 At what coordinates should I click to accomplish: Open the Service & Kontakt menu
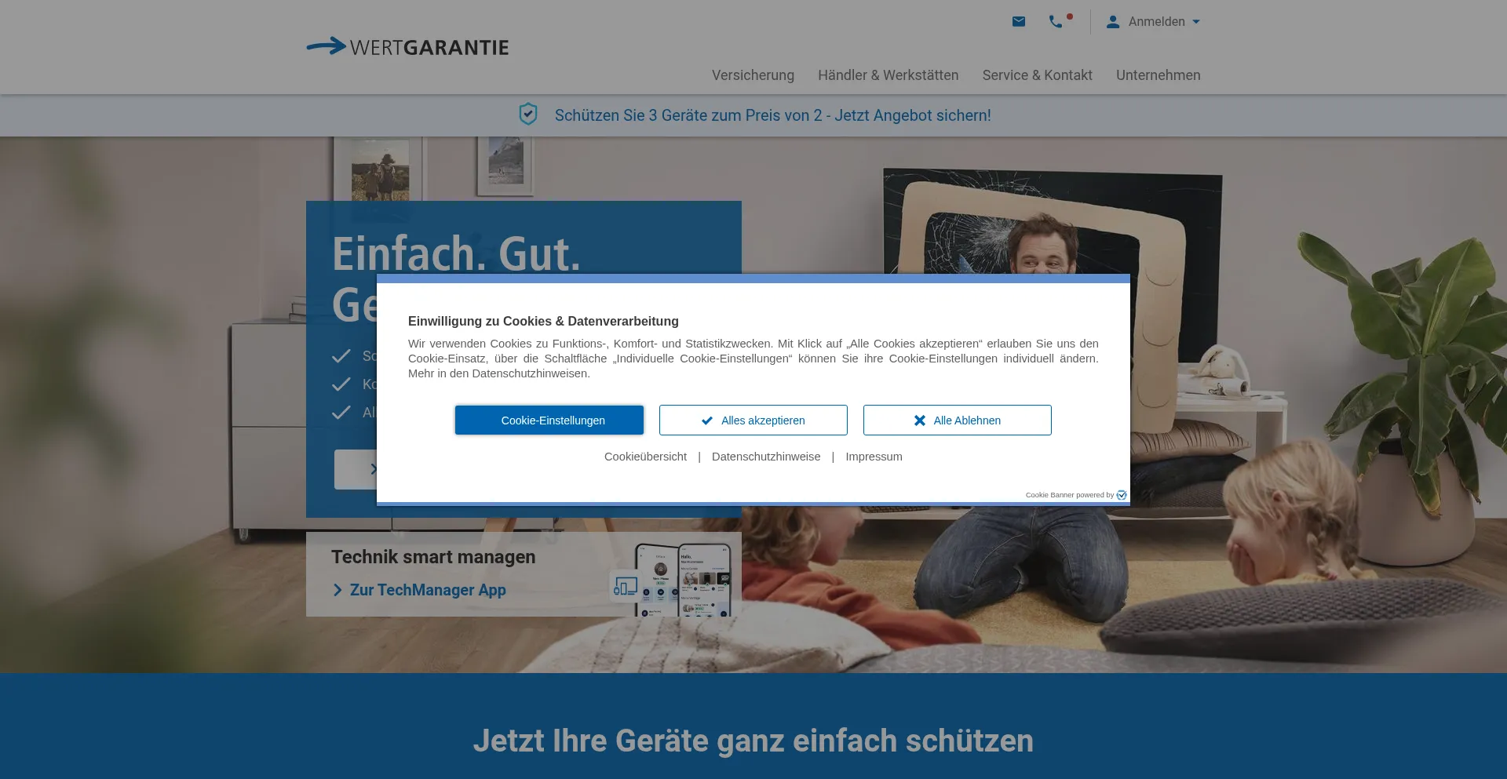pyautogui.click(x=1037, y=75)
